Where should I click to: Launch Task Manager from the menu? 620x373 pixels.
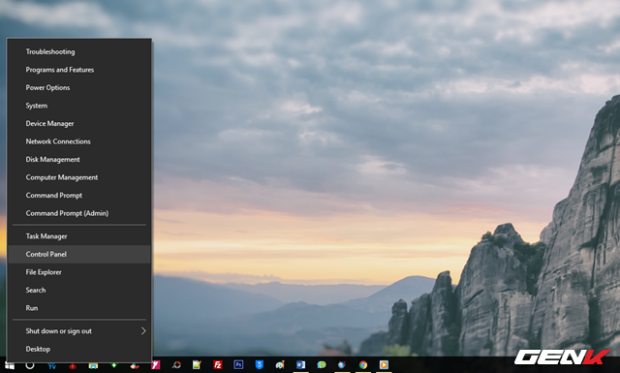coord(79,236)
